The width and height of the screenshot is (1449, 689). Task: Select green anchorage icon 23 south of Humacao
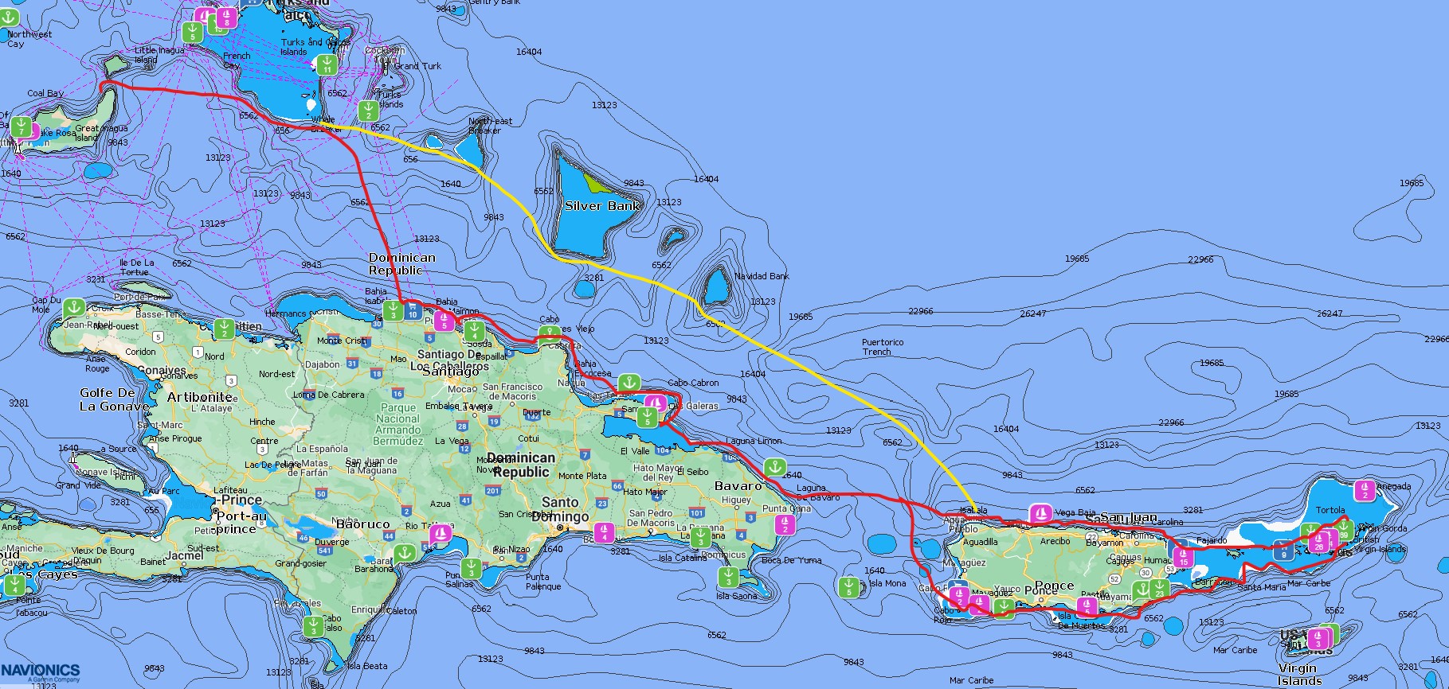pyautogui.click(x=1159, y=590)
